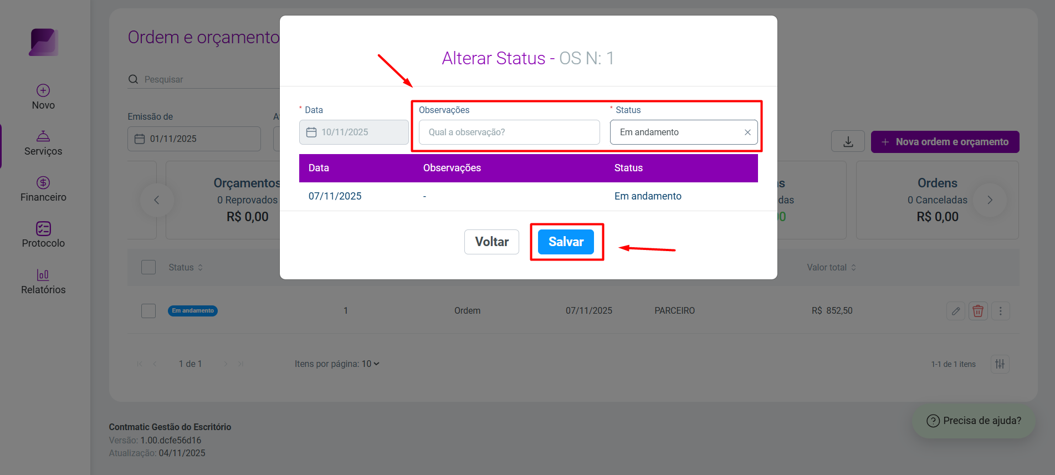
Task: Click the download export icon button
Action: click(x=848, y=142)
